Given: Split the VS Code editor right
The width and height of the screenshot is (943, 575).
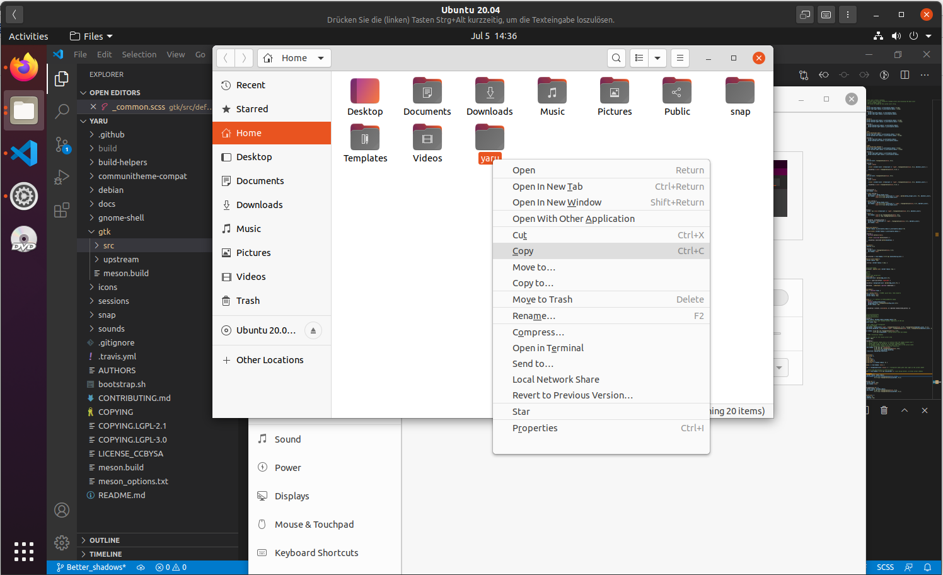Looking at the screenshot, I should 905,75.
